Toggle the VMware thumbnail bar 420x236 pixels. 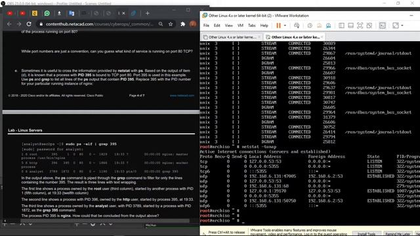point(350,26)
